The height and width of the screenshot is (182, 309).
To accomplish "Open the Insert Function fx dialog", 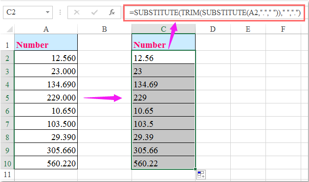I will (x=112, y=12).
